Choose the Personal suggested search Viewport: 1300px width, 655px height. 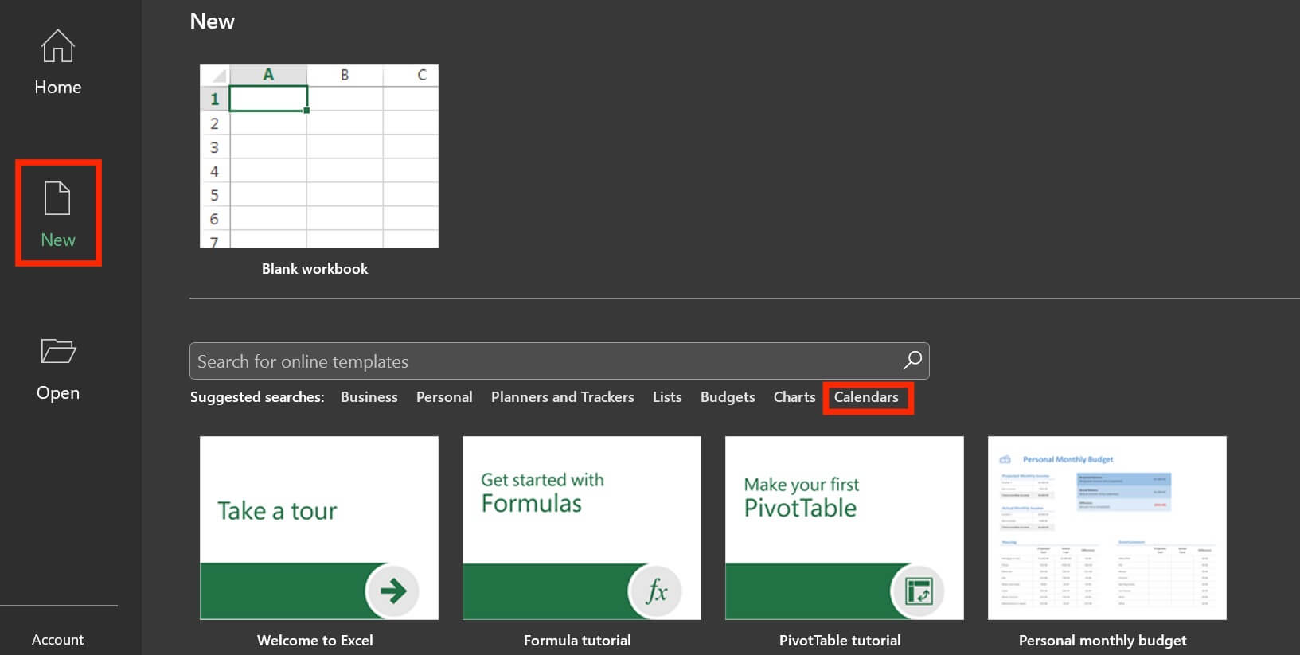pos(443,397)
